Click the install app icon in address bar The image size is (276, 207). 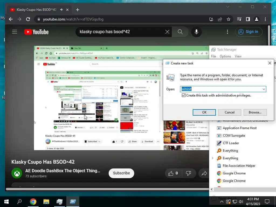point(211,19)
